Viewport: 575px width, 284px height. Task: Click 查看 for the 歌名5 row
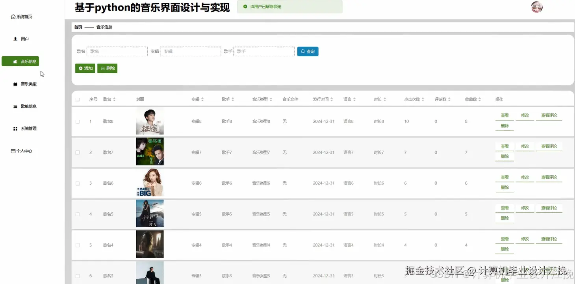505,208
